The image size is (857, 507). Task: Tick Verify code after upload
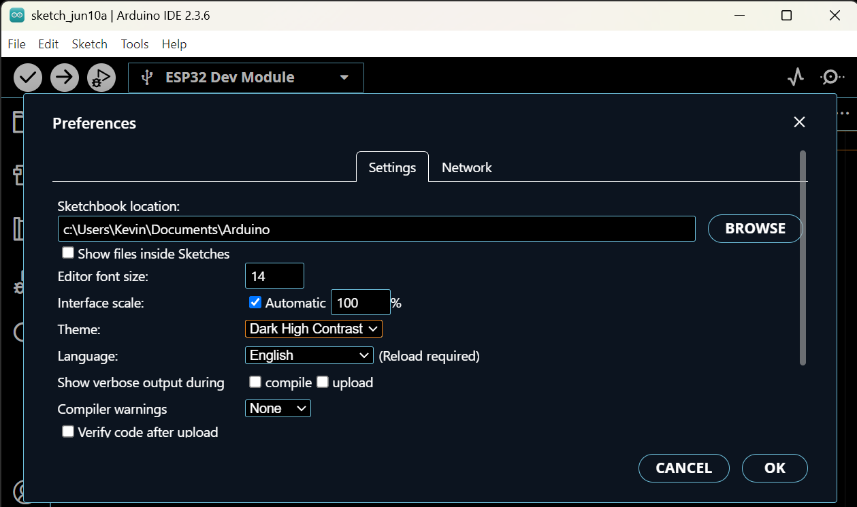tap(68, 431)
